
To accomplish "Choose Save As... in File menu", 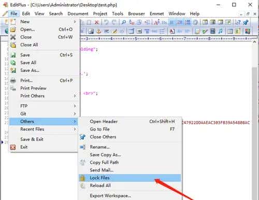I will tap(44, 70).
